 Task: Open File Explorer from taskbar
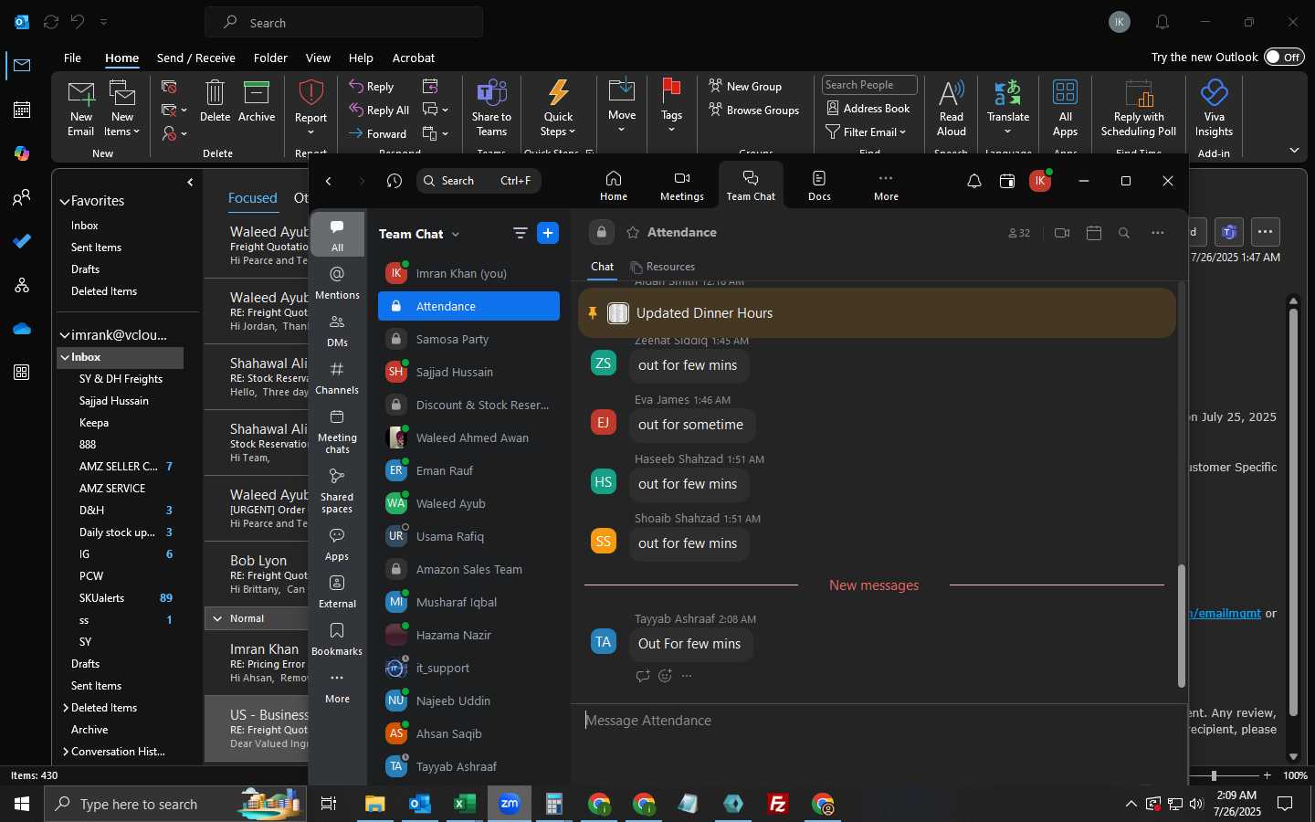(375, 804)
